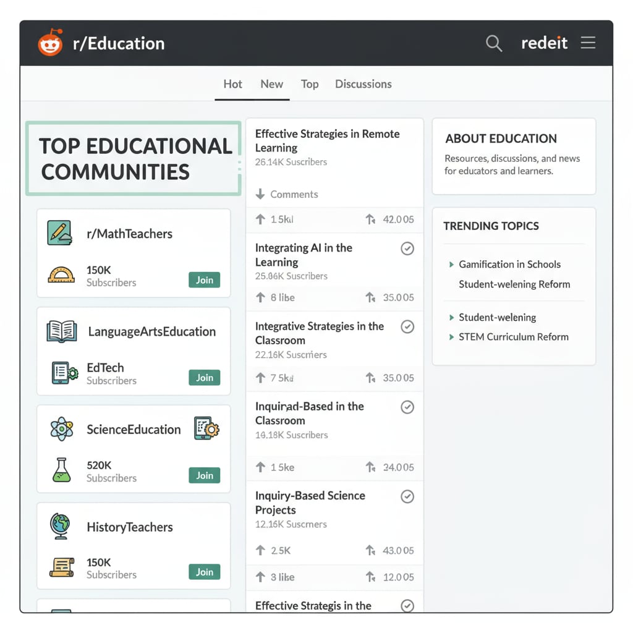
Task: Join the ScienceEducation community
Action: tap(204, 475)
